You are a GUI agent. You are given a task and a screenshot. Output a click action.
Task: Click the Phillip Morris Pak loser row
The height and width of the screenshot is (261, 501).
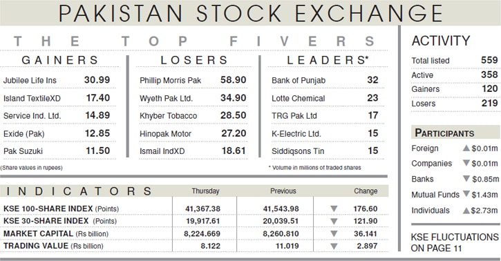coord(193,80)
